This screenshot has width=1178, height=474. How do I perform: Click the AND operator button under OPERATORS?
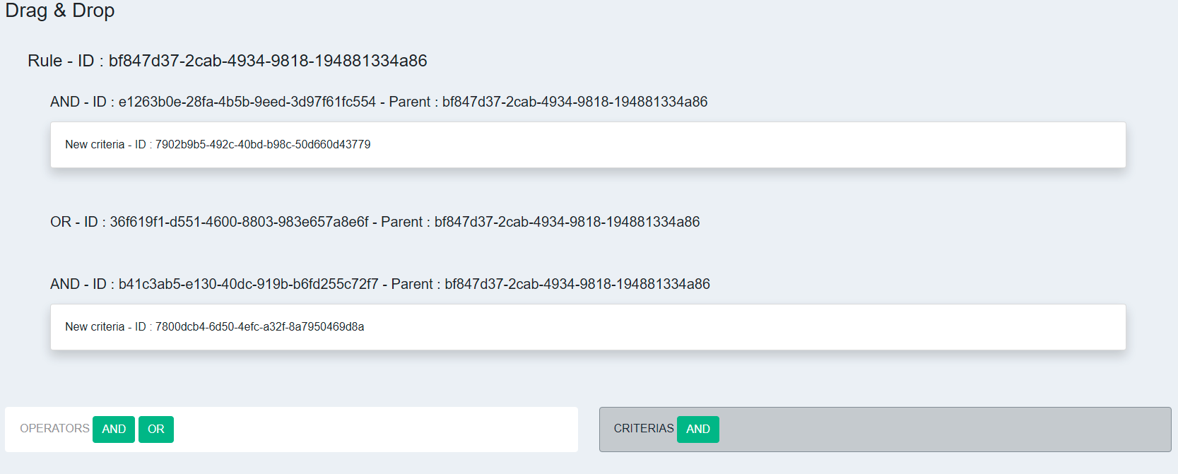point(113,429)
